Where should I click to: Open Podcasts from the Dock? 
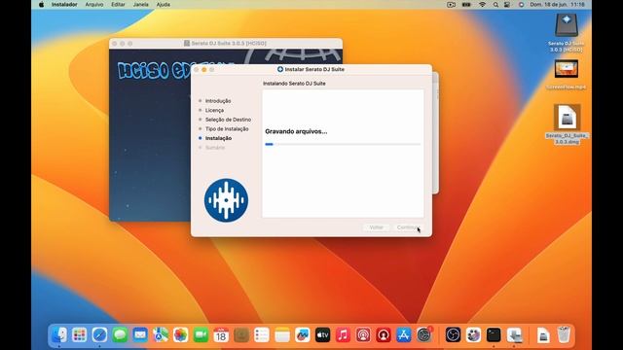(363, 334)
